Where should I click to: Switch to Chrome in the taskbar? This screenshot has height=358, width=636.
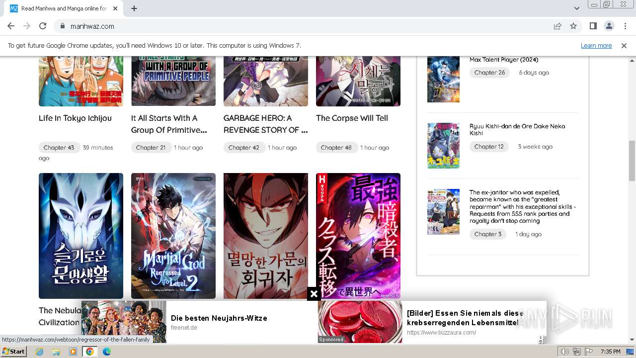(90, 352)
